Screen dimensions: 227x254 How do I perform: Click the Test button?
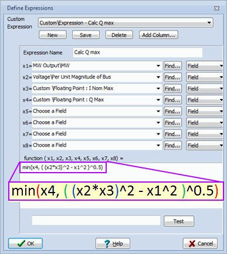click(179, 221)
